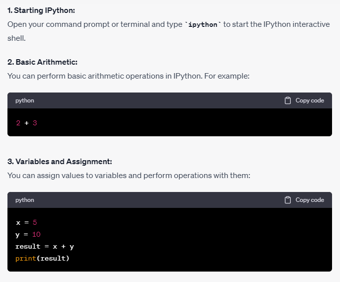Click the 'x = 5' code line
Screen dimensions: 340x282
[26, 222]
